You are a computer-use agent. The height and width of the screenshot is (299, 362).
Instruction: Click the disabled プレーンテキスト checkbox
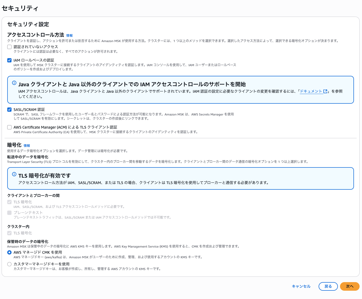coord(9,213)
